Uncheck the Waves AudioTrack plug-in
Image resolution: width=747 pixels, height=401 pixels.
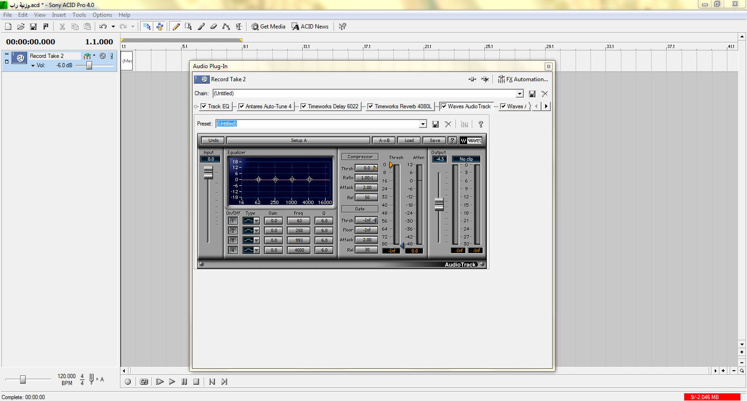point(444,106)
